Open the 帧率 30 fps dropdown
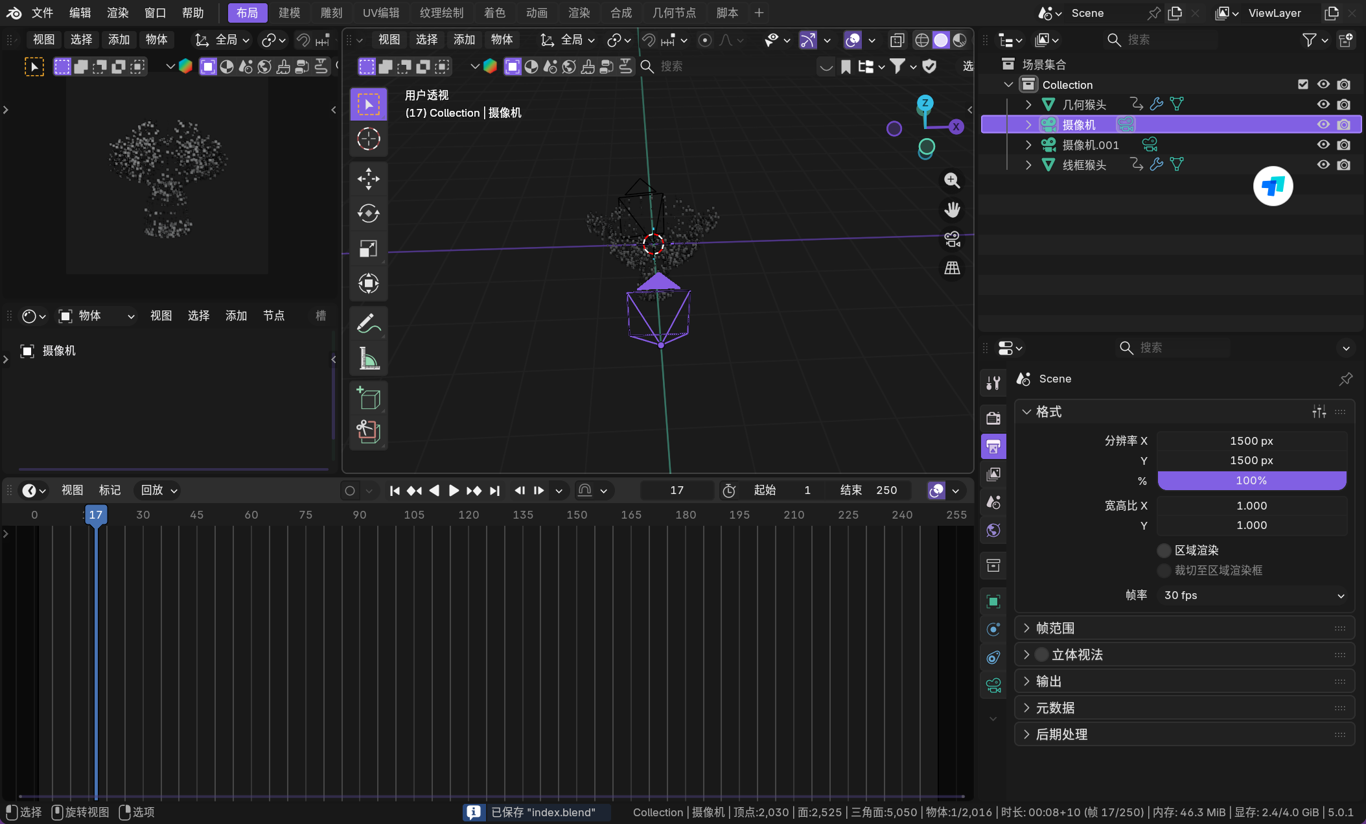 1252,595
